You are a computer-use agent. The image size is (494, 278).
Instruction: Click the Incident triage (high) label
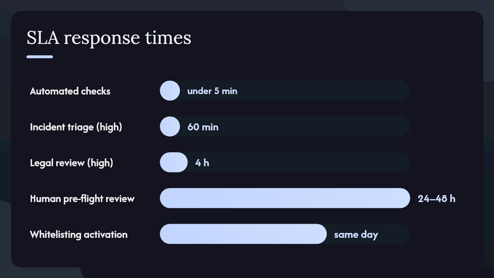(76, 127)
